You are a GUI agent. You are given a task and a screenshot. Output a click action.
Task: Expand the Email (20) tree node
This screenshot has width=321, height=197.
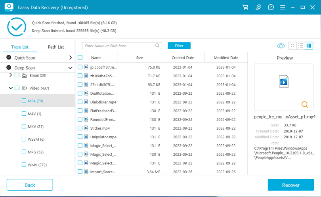(10, 75)
